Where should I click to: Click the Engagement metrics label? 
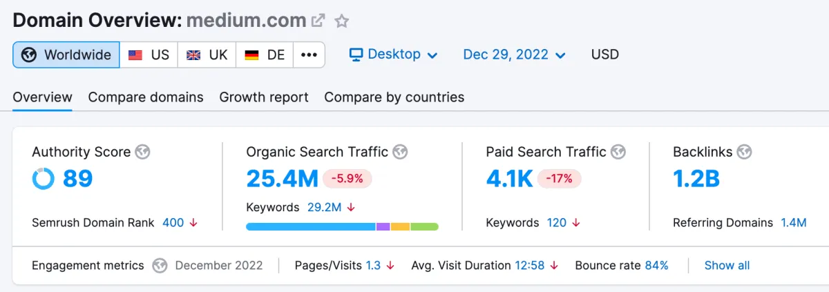(x=88, y=265)
